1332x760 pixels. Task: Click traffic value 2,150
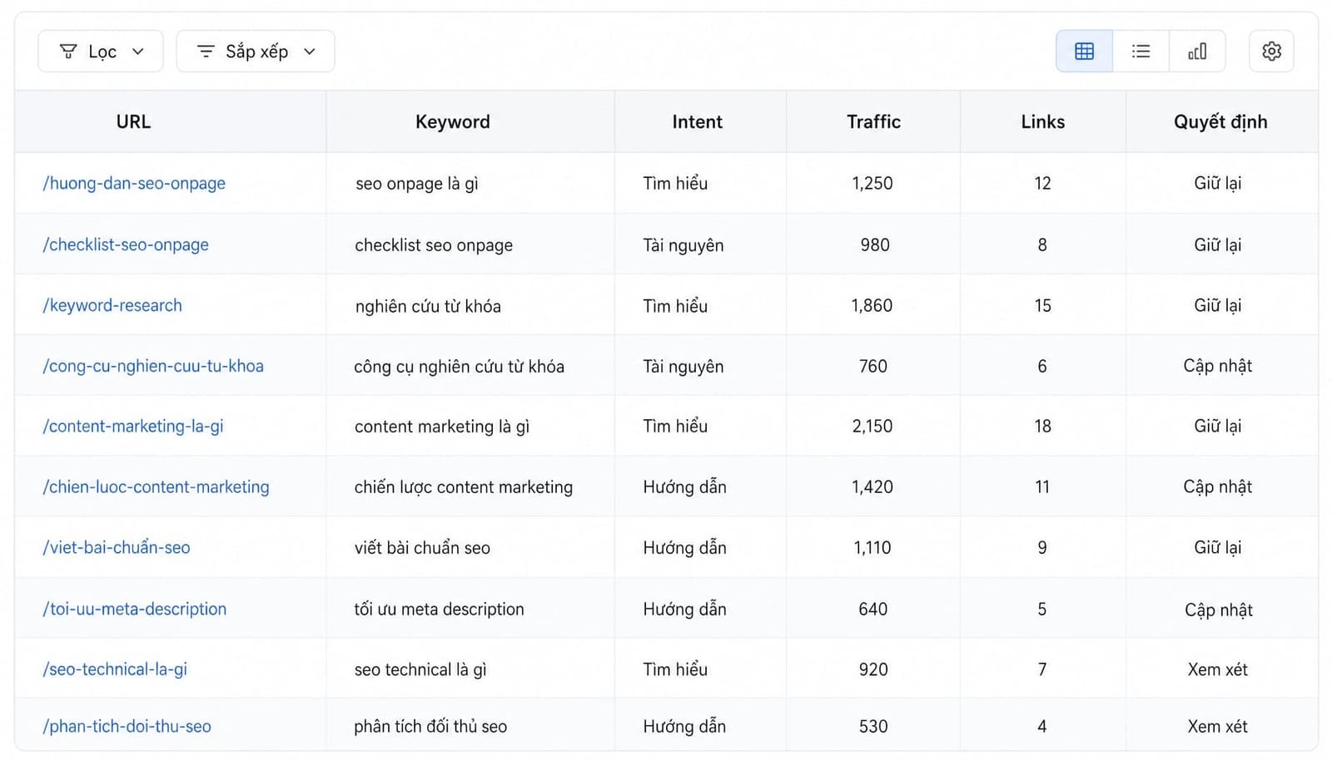click(872, 426)
